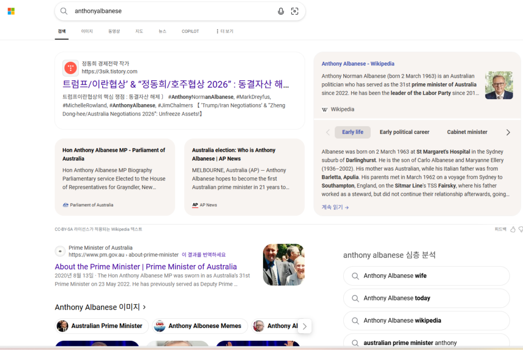Click 계속 읽기 link

(x=335, y=207)
